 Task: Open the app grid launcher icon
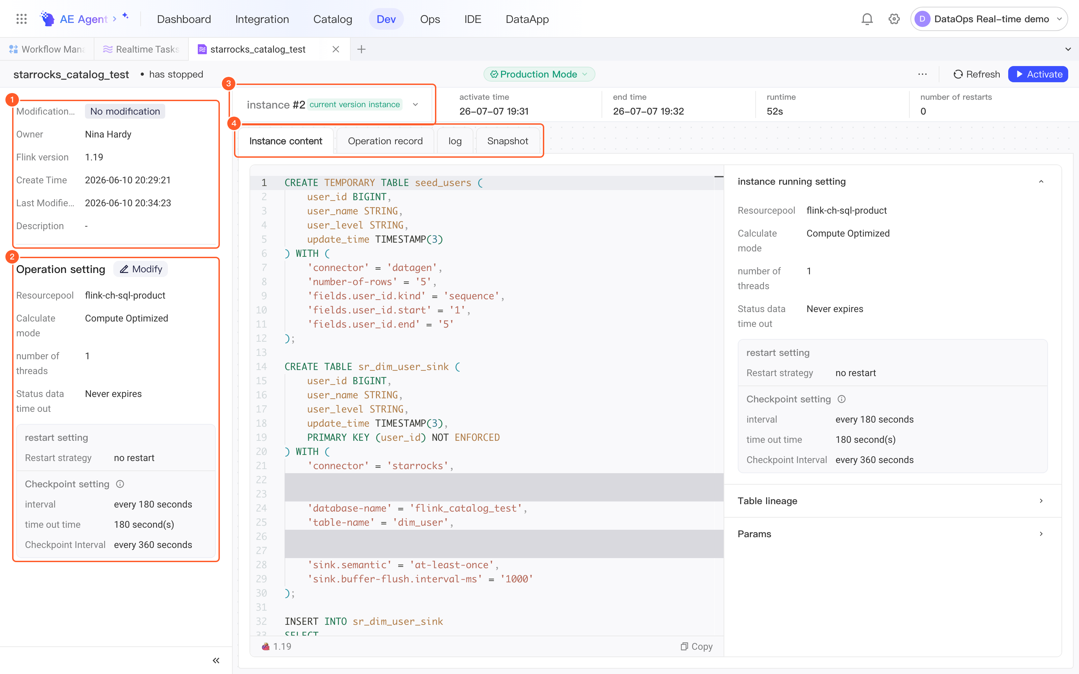tap(21, 19)
